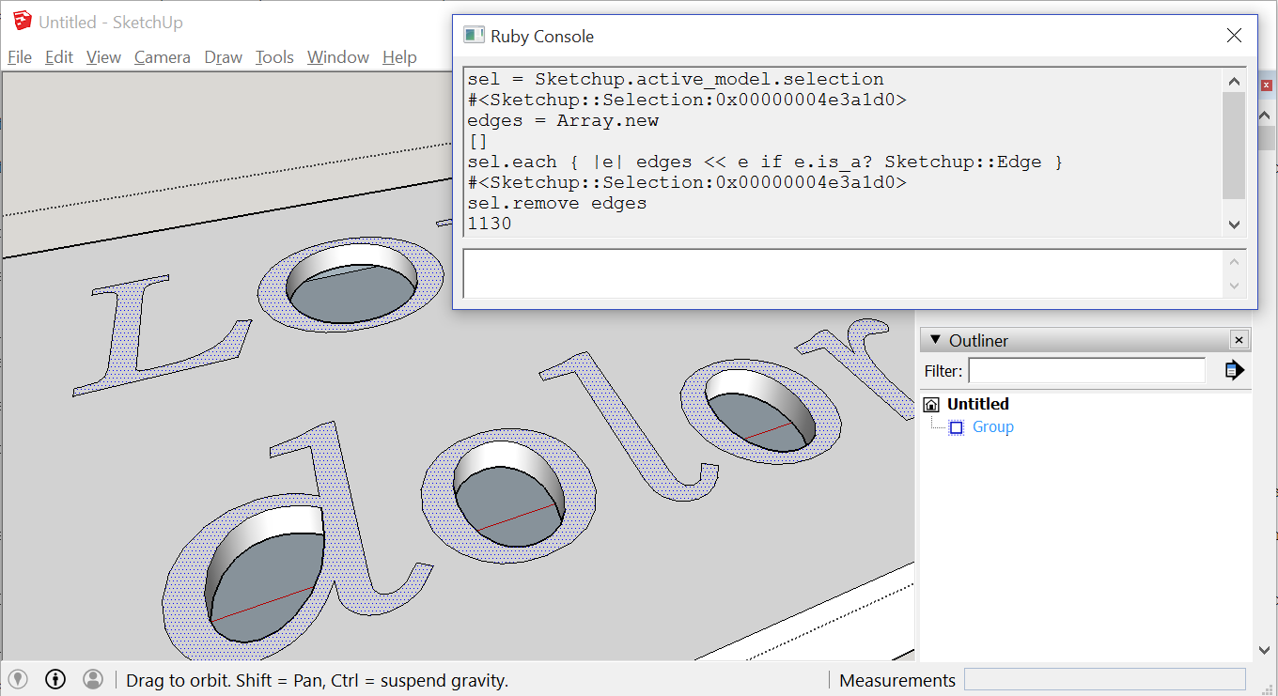Click the SketchUp logo in title bar

tap(23, 21)
